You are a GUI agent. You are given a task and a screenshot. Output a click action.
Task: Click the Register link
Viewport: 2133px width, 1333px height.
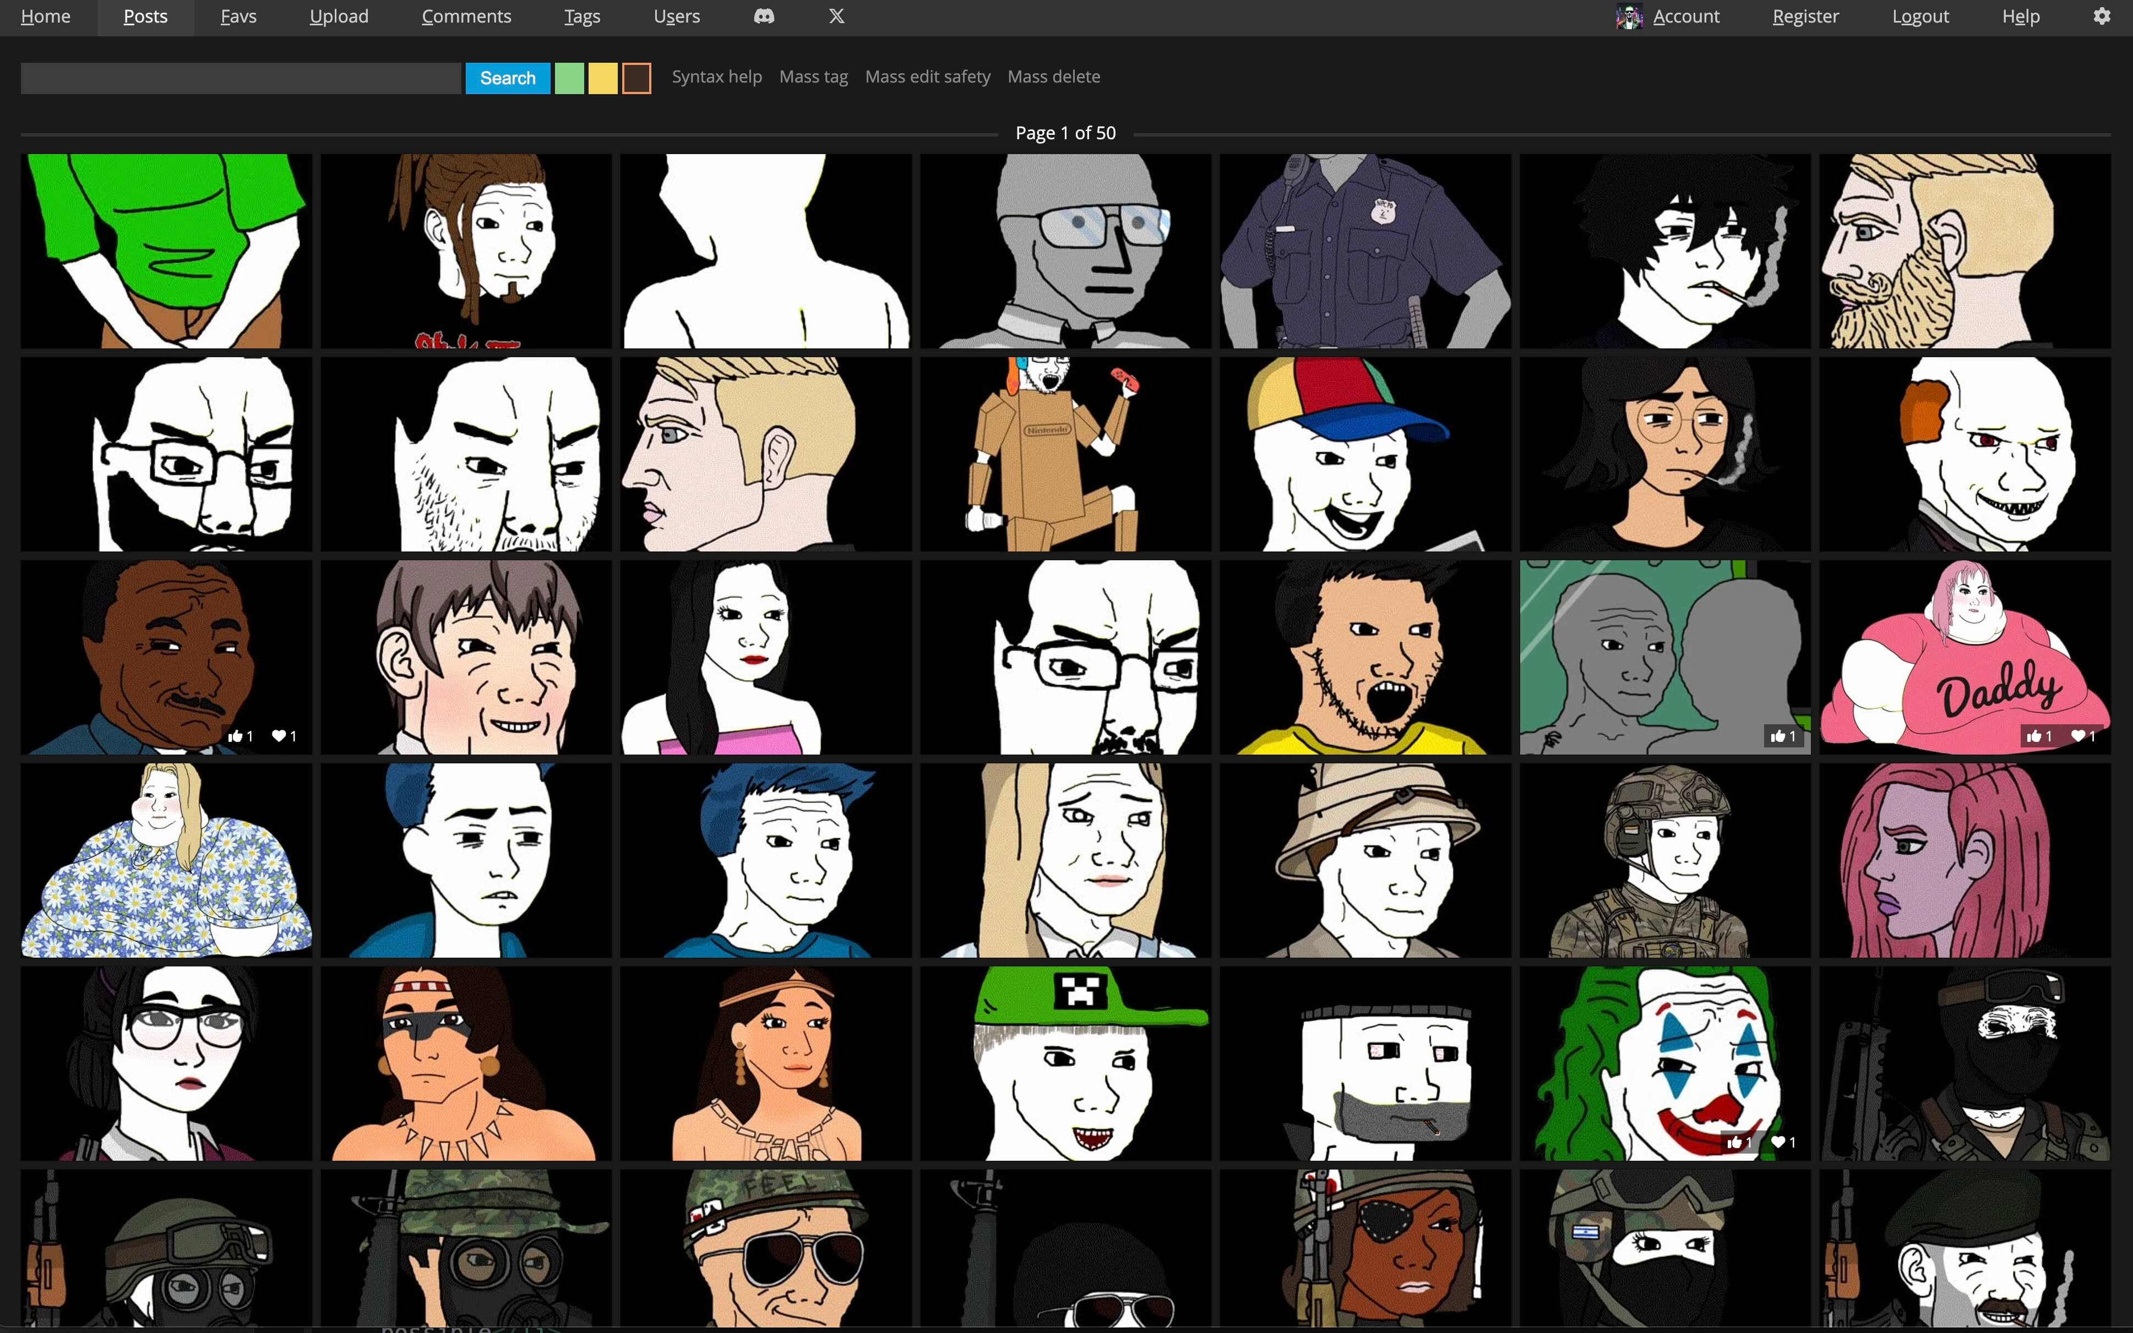point(1805,17)
